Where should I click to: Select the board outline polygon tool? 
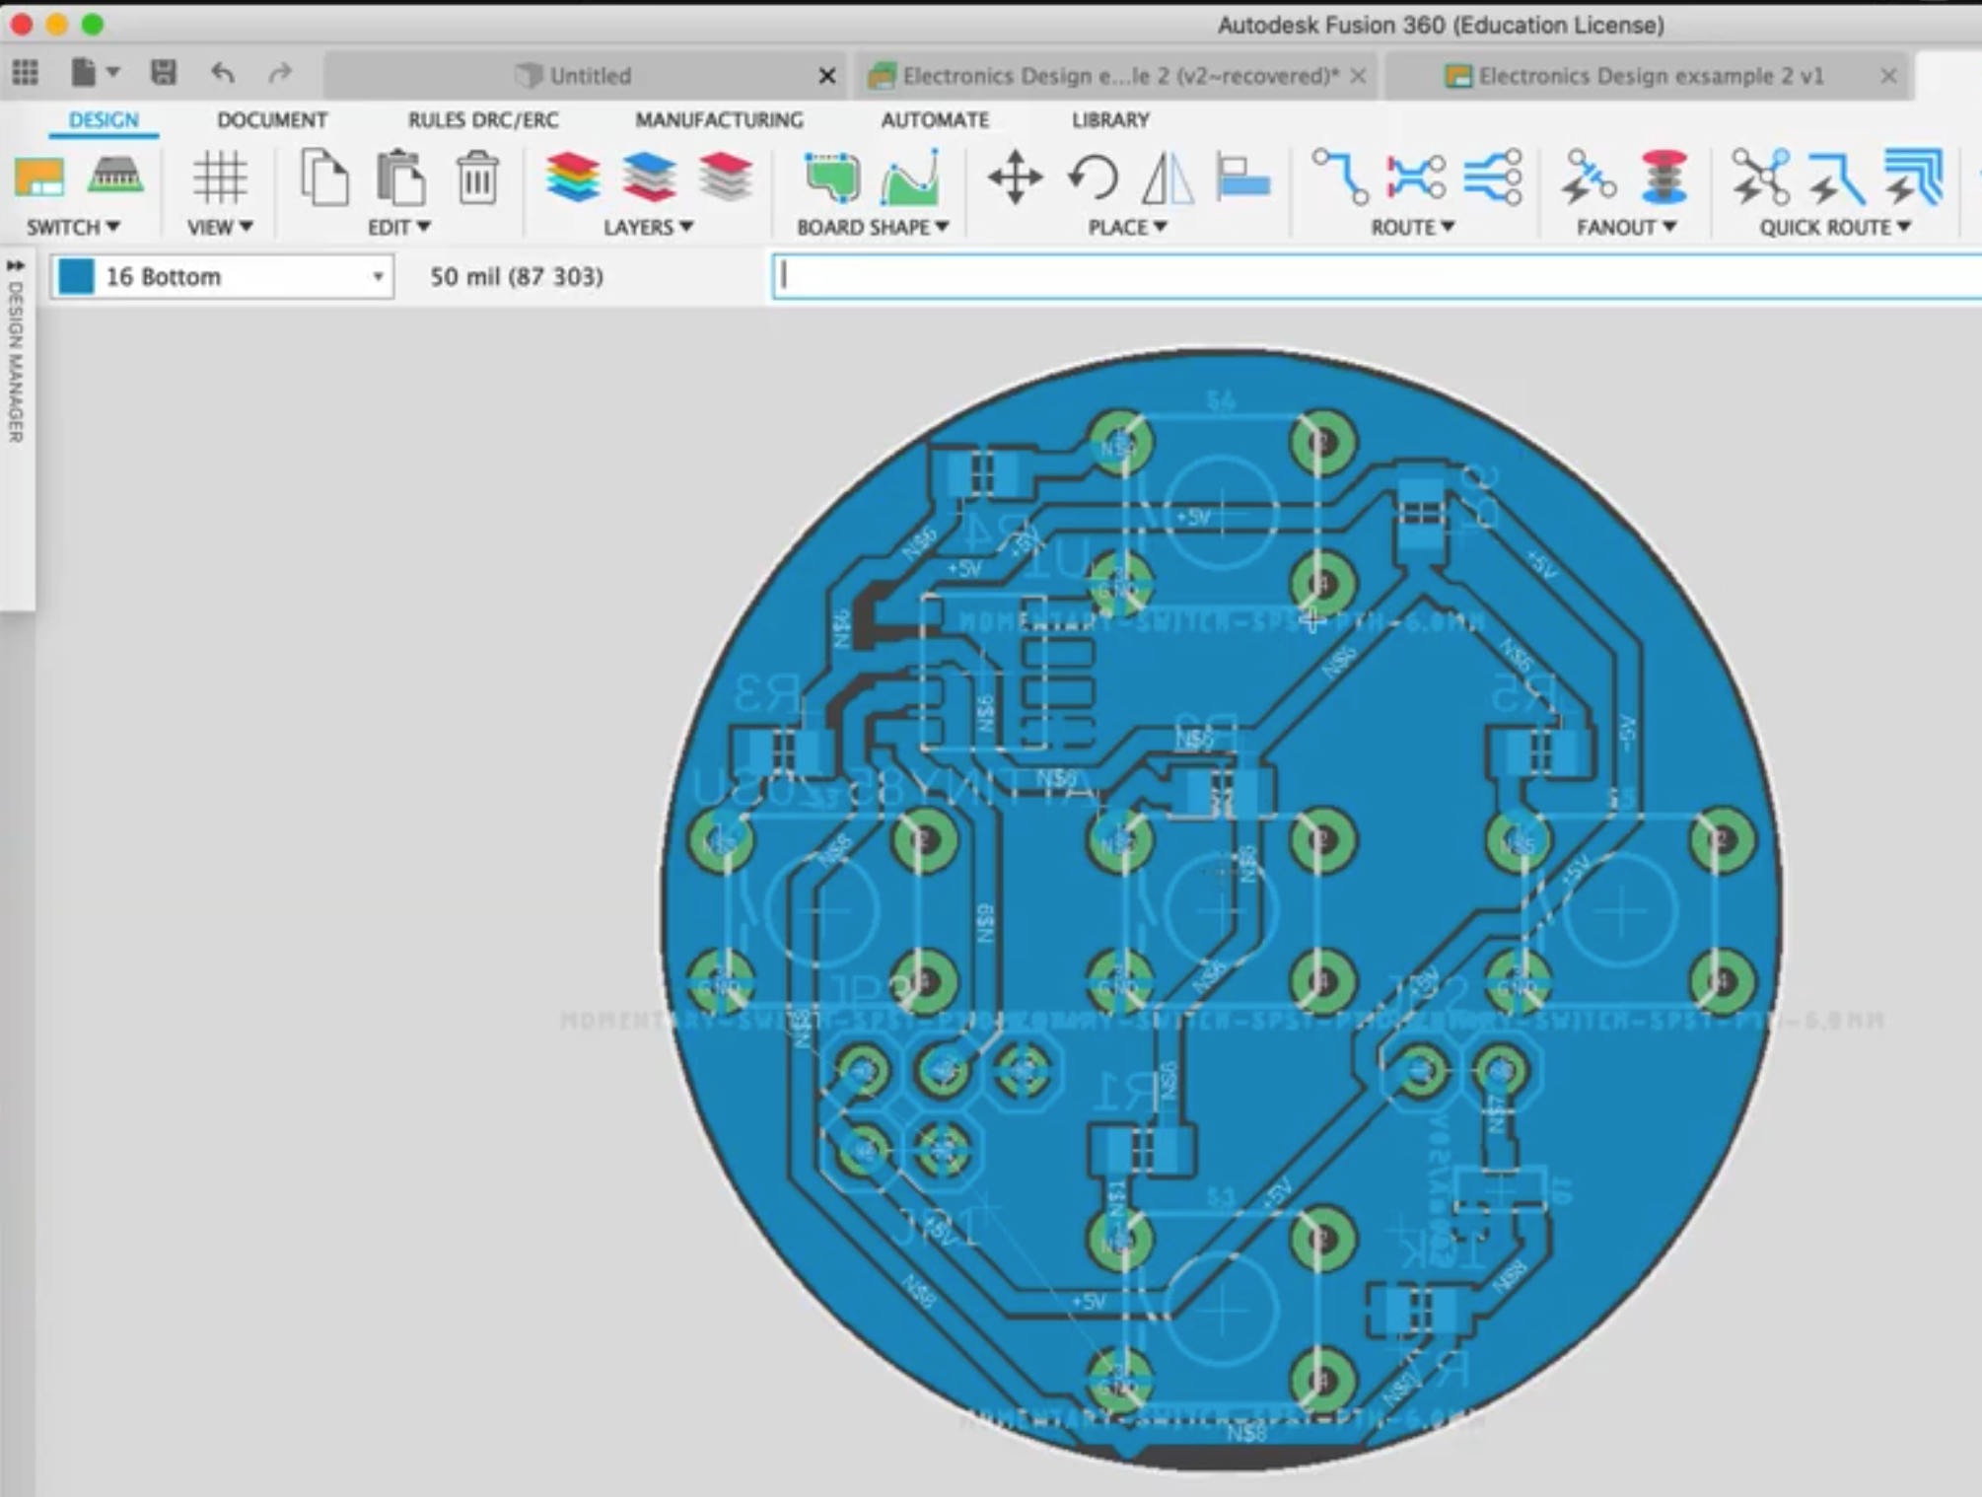(831, 178)
